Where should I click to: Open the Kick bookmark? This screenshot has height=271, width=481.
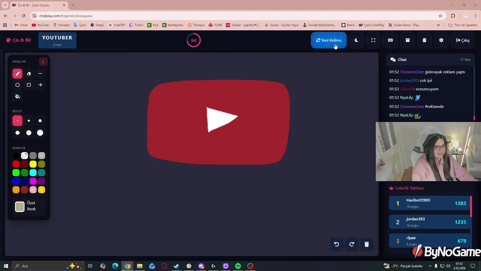pyautogui.click(x=153, y=25)
